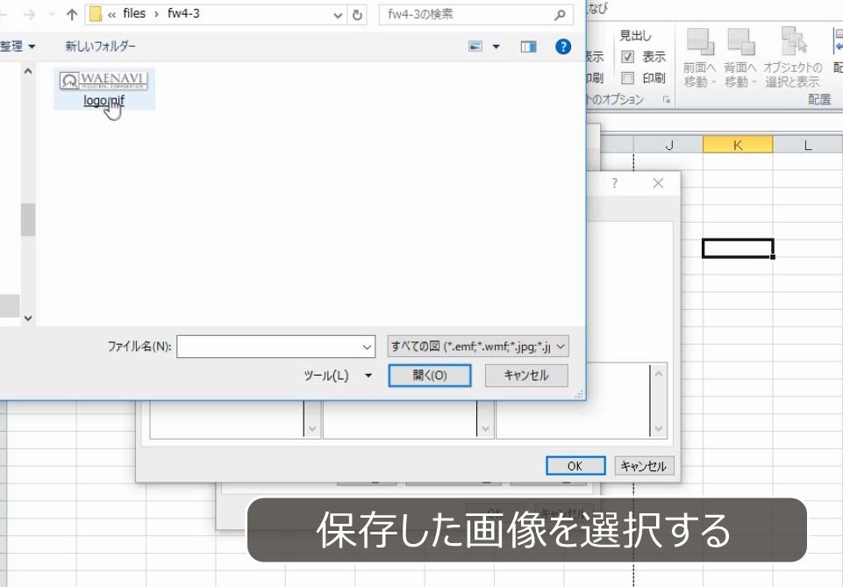Toggle the preview pane icon

pyautogui.click(x=527, y=46)
